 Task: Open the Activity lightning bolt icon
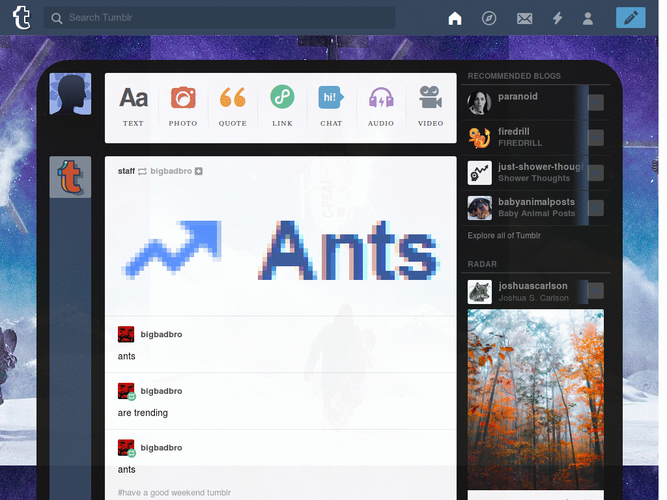click(558, 18)
